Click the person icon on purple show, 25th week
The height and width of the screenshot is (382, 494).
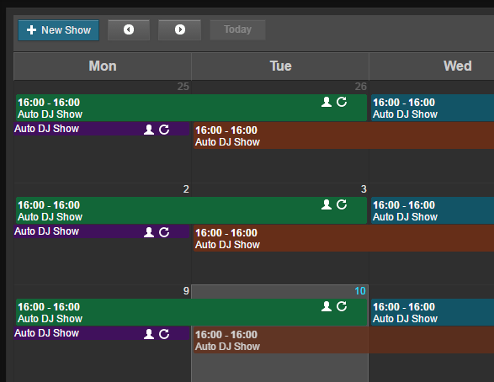(x=149, y=130)
